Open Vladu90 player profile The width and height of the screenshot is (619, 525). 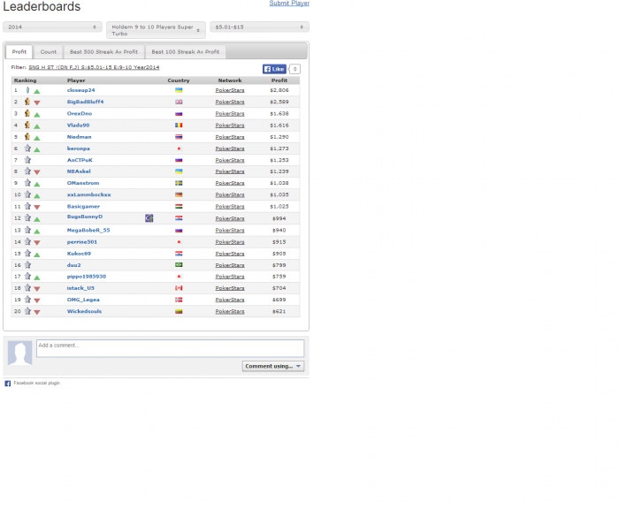(78, 125)
